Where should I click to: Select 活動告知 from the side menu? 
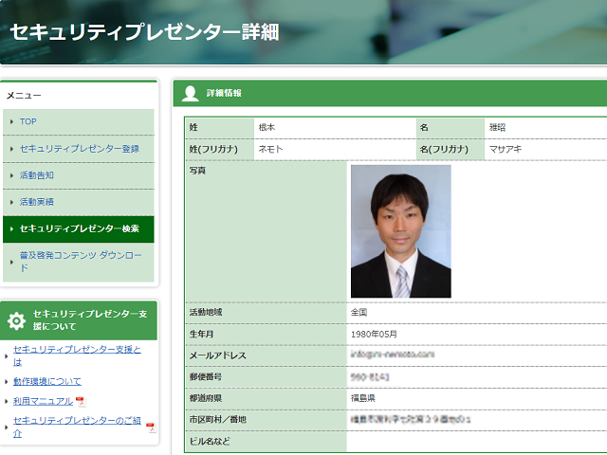coord(36,175)
